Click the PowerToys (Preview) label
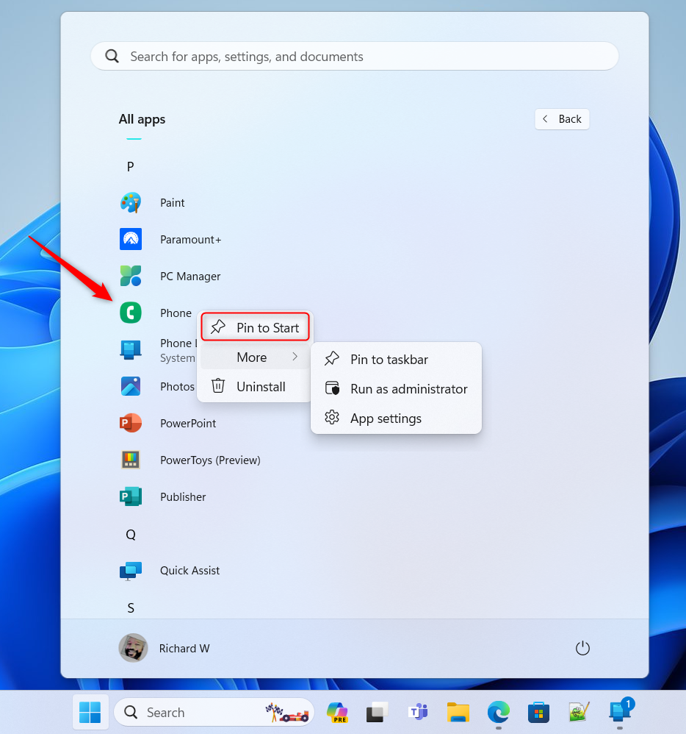 coord(211,460)
